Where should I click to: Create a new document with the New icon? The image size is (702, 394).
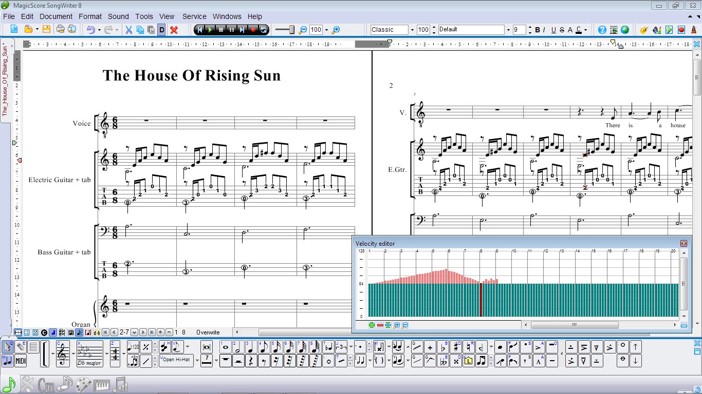coord(14,30)
